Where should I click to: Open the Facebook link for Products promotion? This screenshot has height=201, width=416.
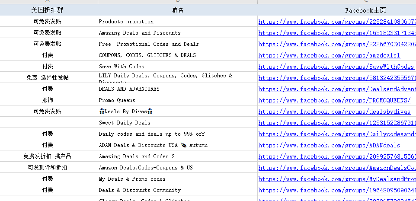coord(337,22)
